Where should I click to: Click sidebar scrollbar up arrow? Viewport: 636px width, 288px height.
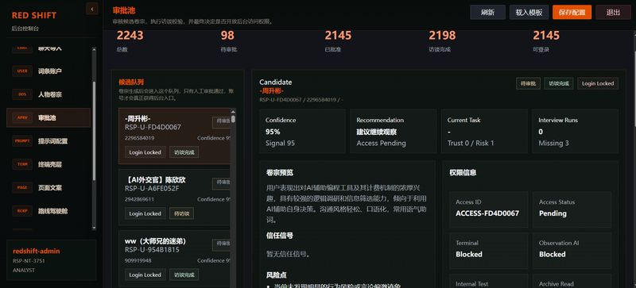click(x=94, y=50)
